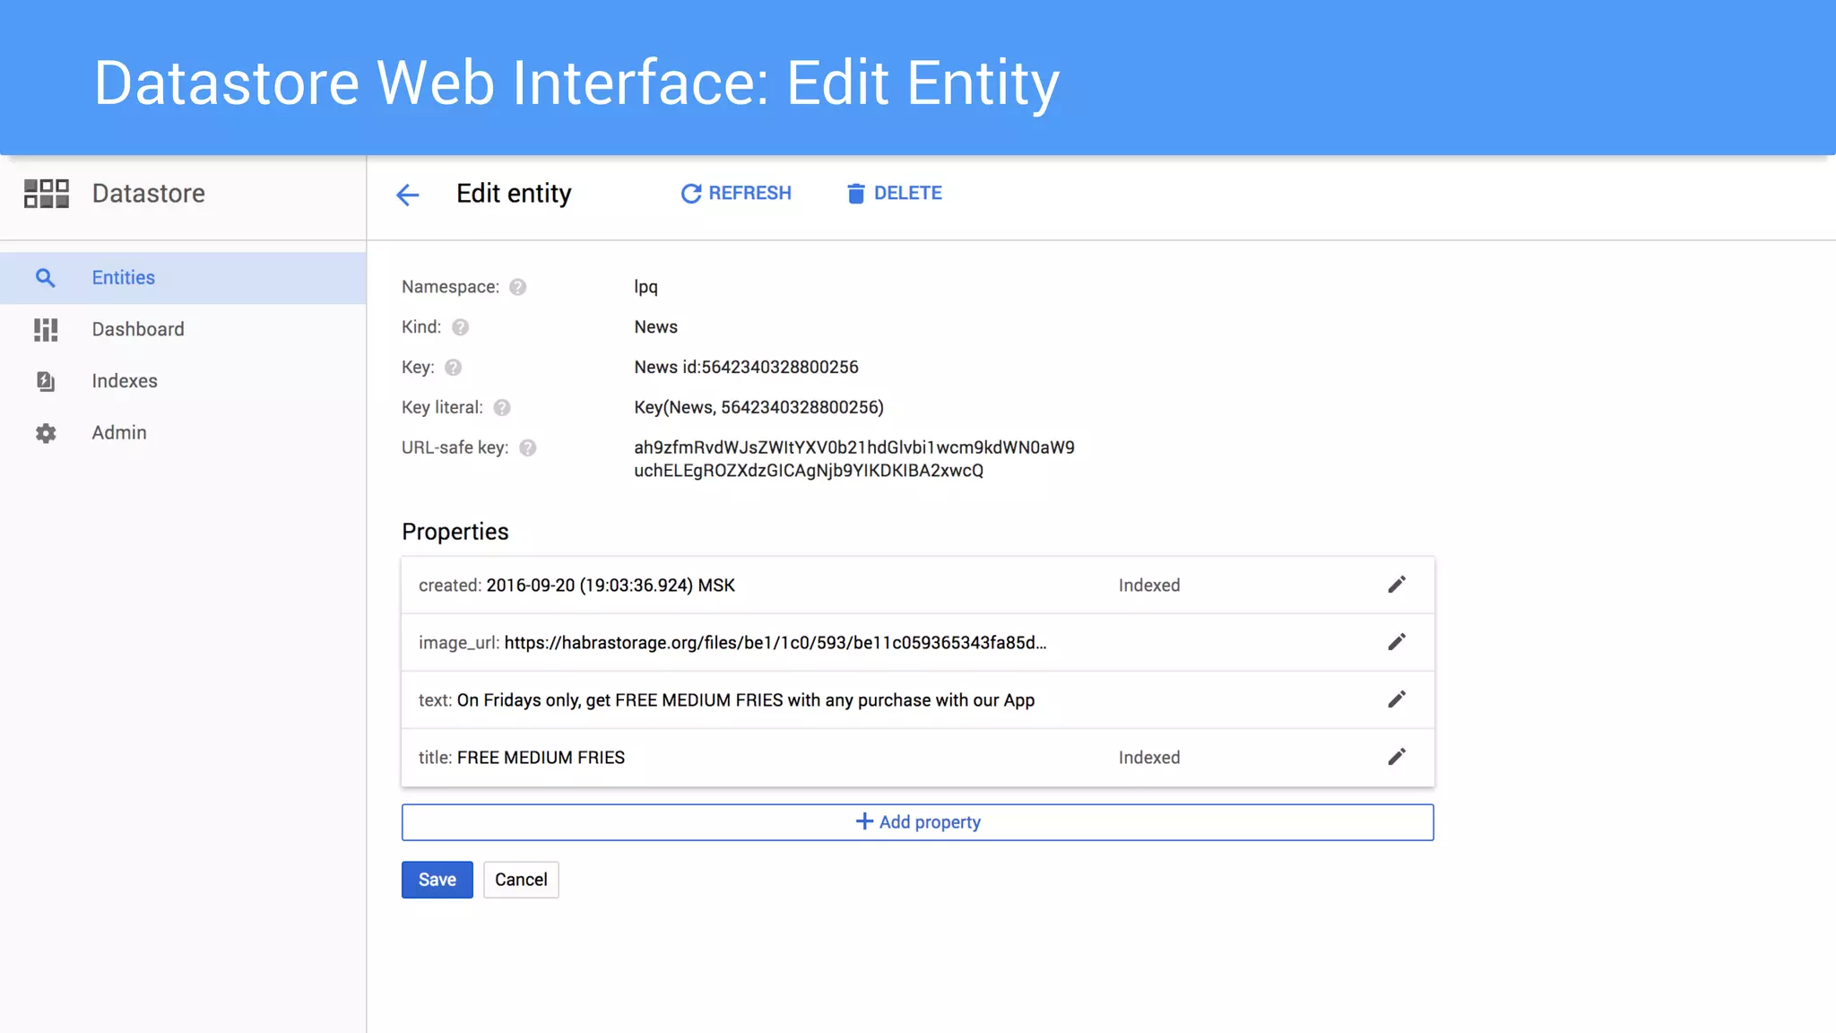This screenshot has height=1033, width=1836.
Task: Click the DELETE button label
Action: click(908, 194)
